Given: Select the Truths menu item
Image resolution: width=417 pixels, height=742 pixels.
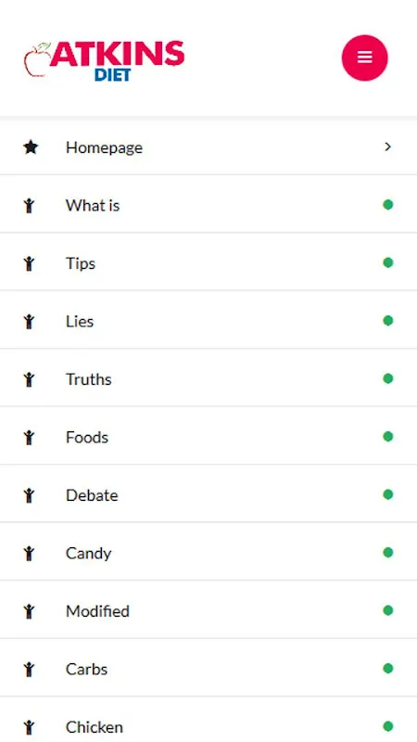Looking at the screenshot, I should [208, 378].
